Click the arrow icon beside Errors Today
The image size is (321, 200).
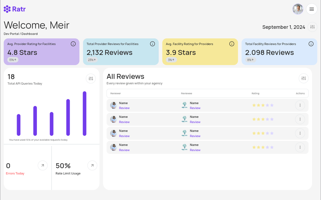[43, 165]
